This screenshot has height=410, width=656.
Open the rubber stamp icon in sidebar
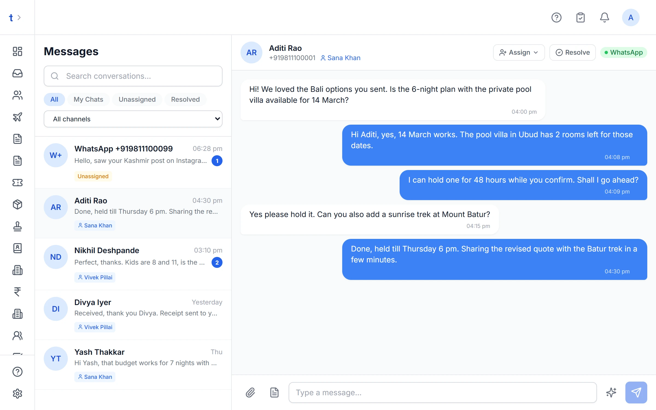[17, 226]
